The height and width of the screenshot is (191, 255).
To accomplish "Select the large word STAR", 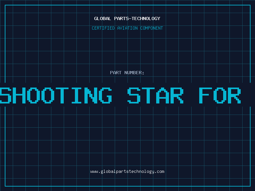I will (155, 95).
